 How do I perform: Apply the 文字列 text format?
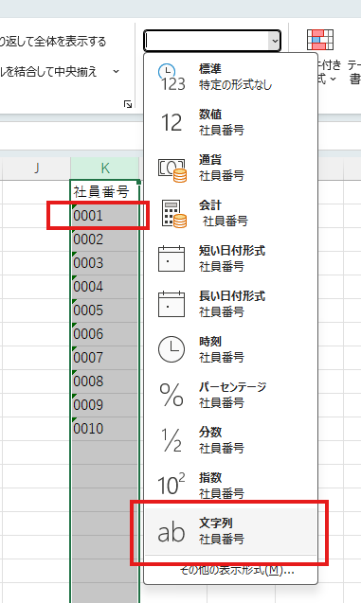[230, 531]
